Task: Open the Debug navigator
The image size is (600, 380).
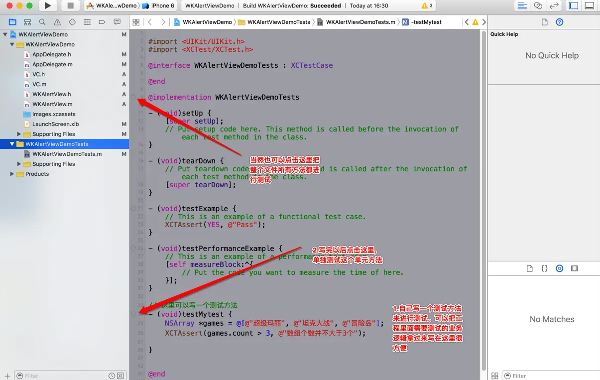Action: pos(87,22)
